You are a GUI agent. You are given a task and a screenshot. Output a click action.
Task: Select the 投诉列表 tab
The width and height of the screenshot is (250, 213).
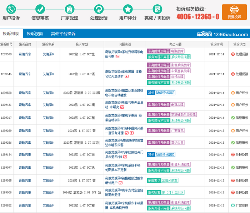coord(11,34)
